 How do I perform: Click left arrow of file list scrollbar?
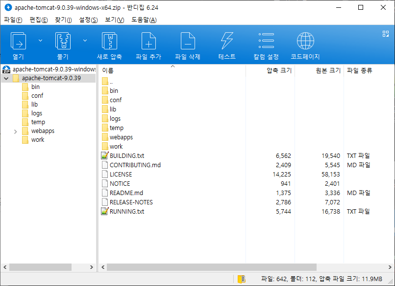tap(103, 267)
